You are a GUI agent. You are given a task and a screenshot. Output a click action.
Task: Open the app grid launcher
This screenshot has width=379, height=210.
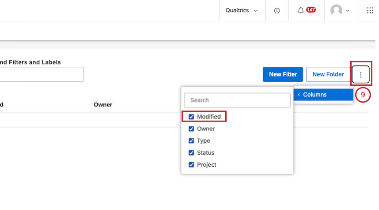[x=370, y=11]
